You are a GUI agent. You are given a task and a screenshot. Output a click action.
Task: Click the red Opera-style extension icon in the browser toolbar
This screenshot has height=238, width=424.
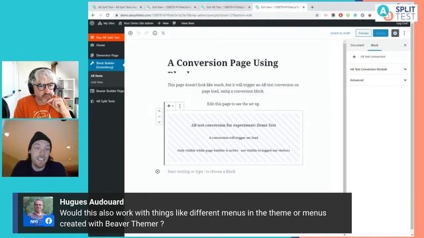coord(341,15)
